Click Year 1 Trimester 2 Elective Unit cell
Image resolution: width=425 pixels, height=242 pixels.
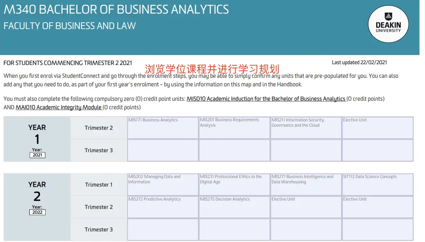pyautogui.click(x=377, y=128)
